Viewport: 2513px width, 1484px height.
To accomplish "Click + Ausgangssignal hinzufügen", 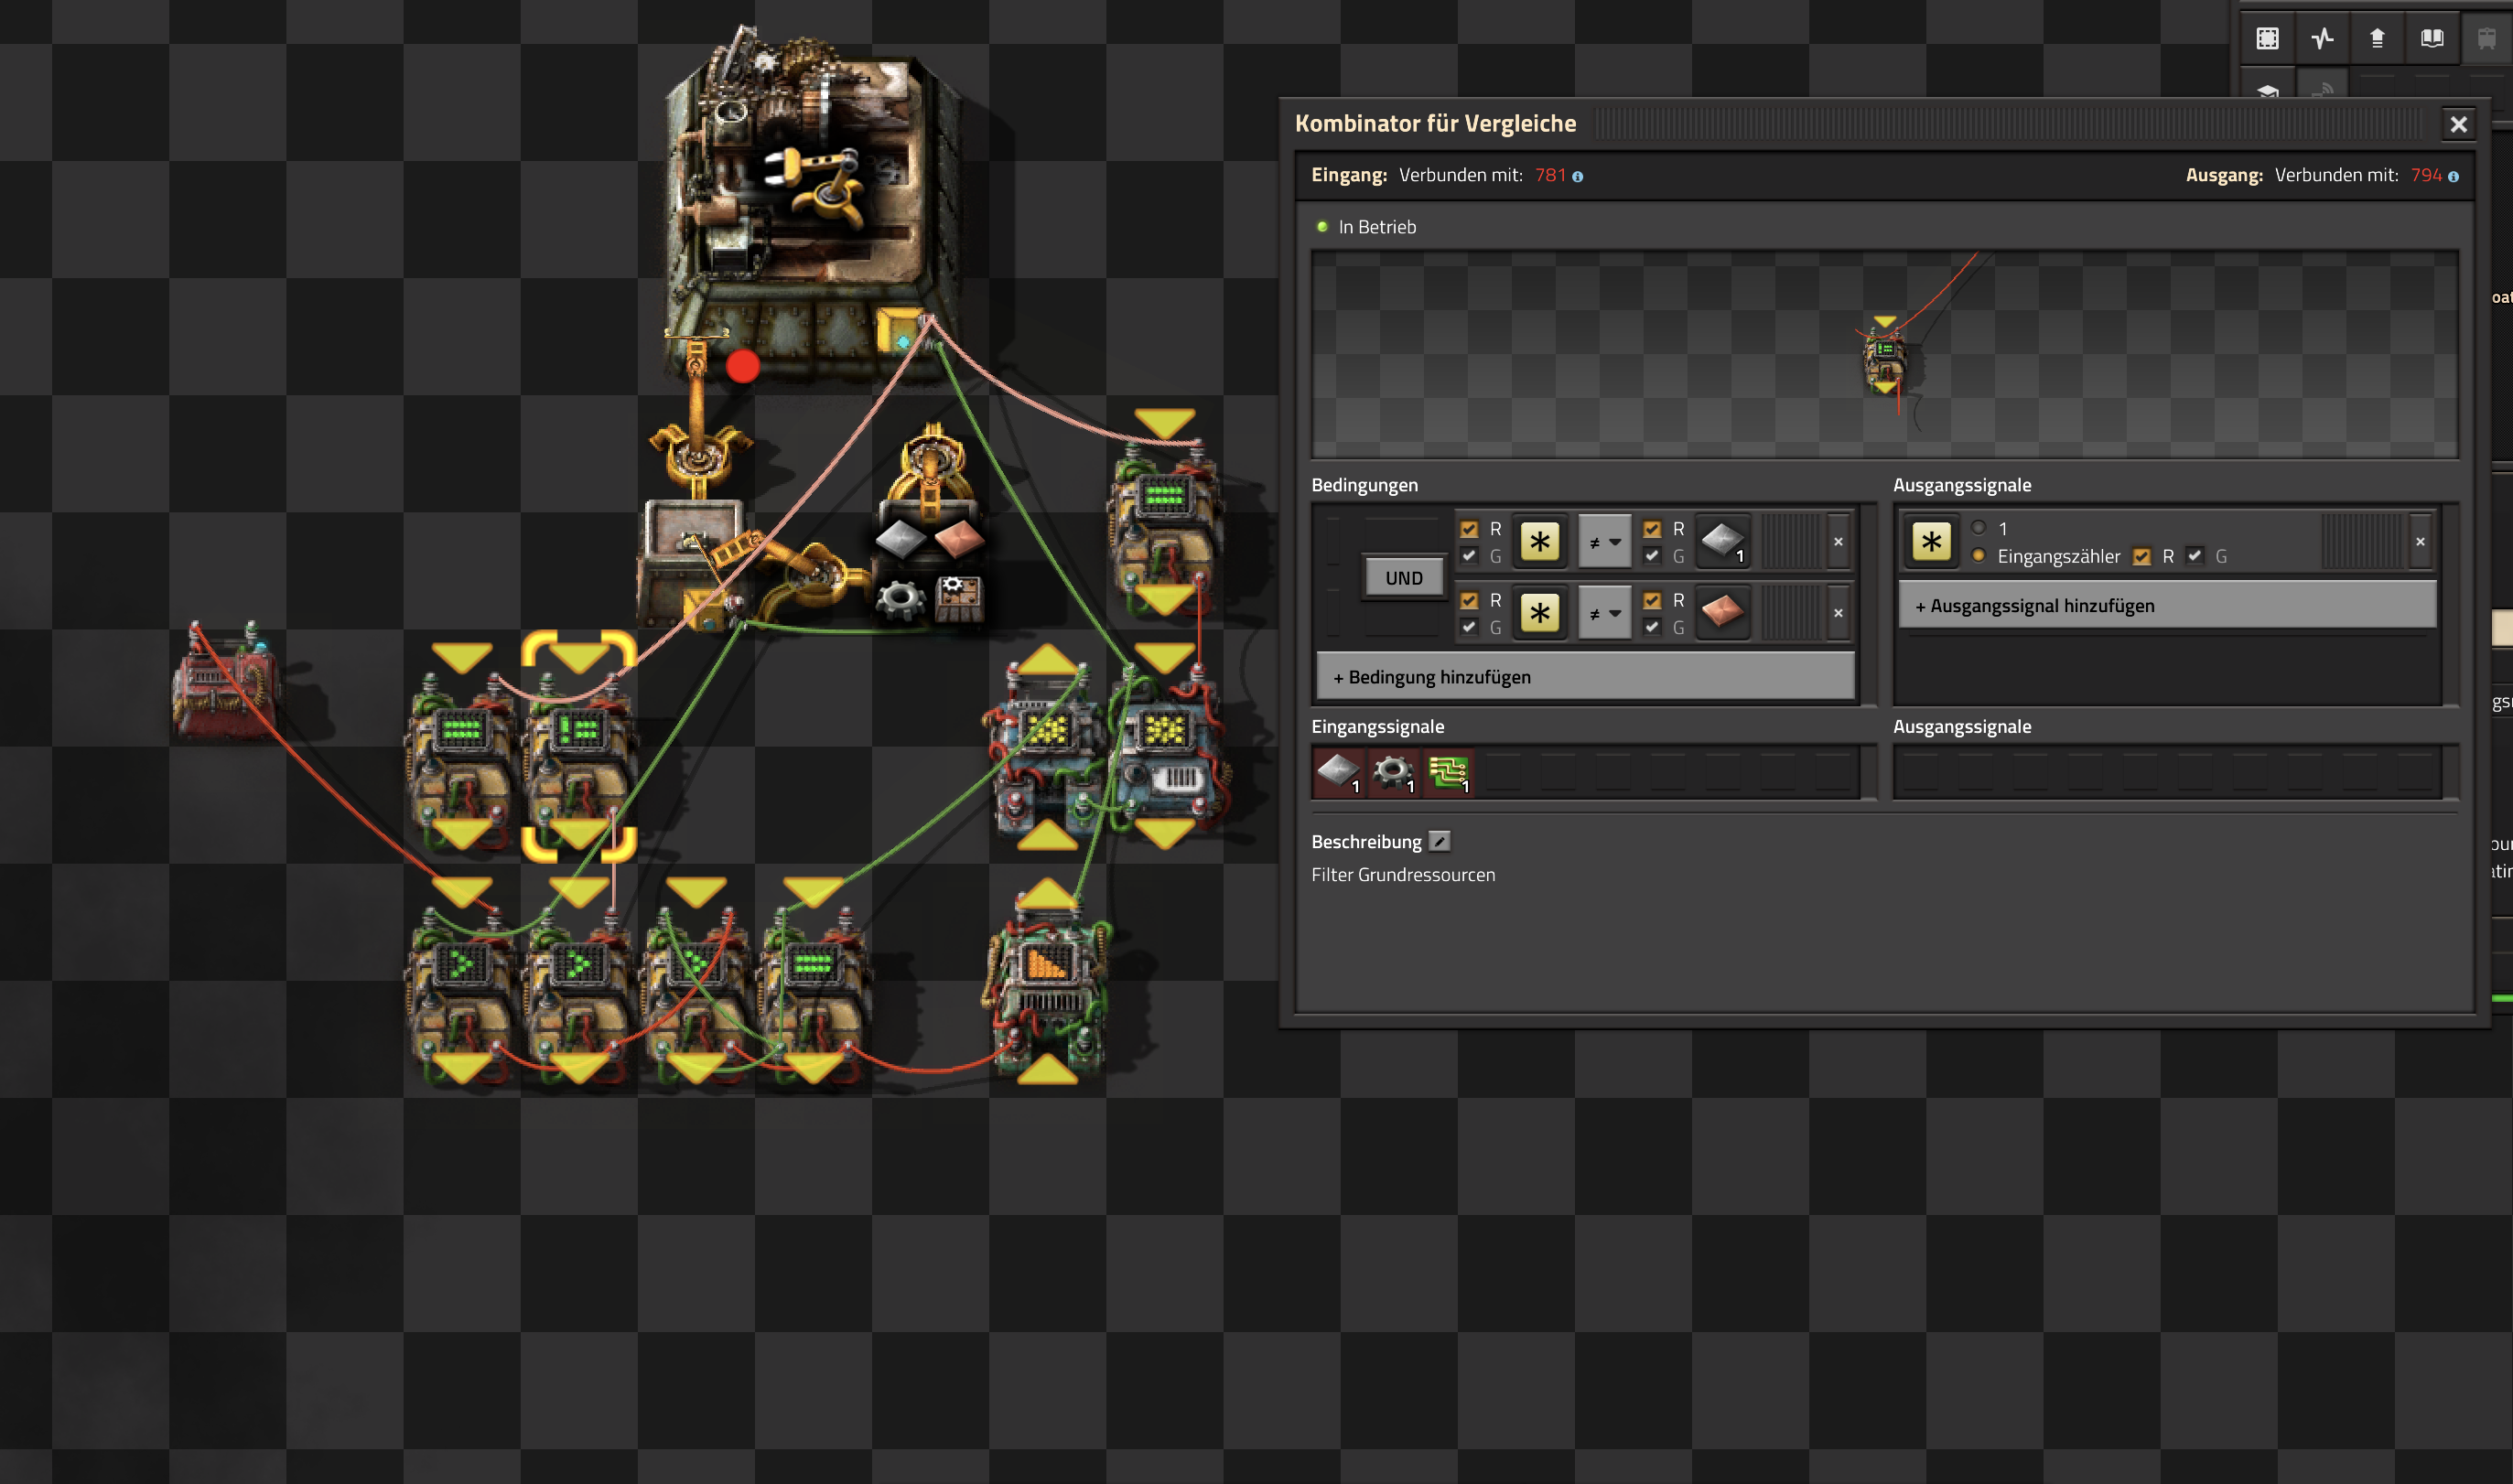I will point(2168,606).
